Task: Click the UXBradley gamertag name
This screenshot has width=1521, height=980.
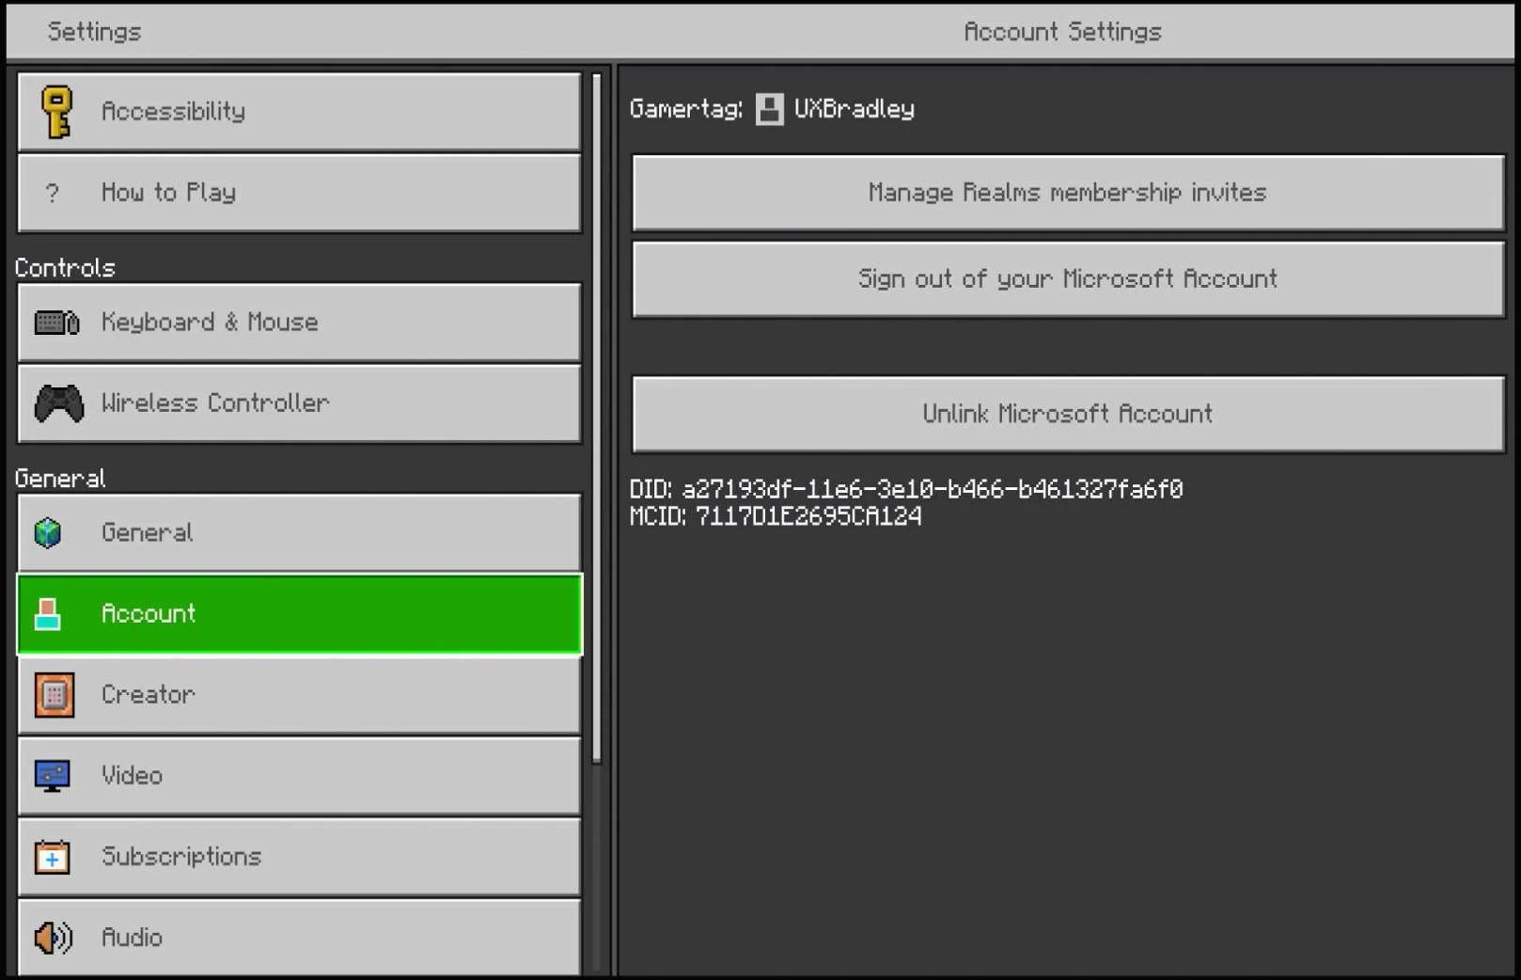Action: tap(855, 109)
